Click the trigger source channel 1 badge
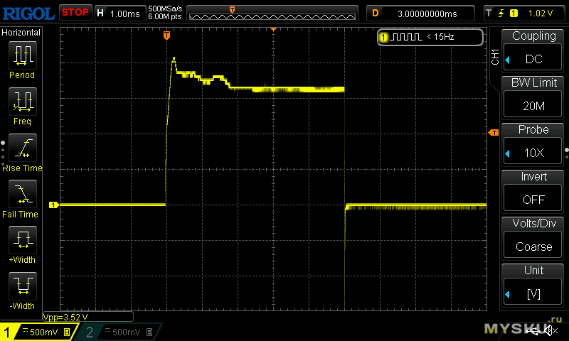569x341 pixels. tap(514, 13)
